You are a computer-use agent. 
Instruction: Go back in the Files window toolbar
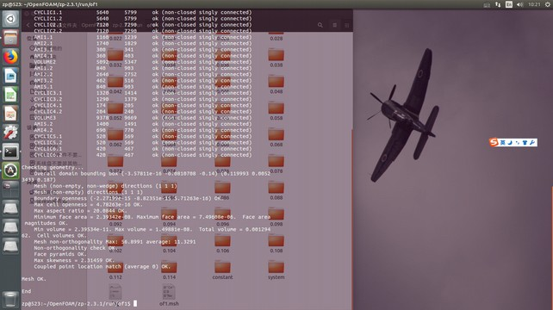click(28, 25)
